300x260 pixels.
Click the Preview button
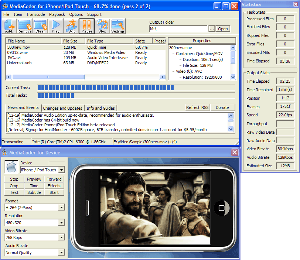click(34, 179)
